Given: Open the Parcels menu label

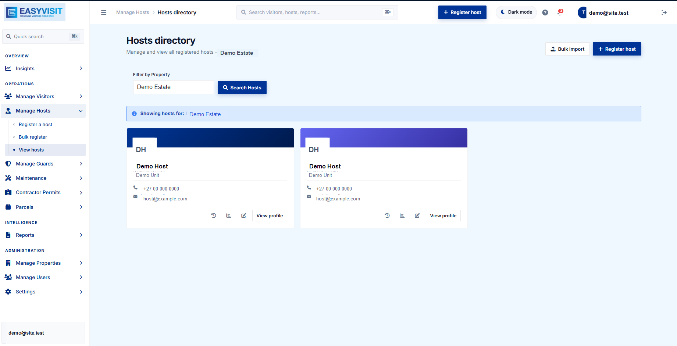Looking at the screenshot, I should [x=24, y=207].
